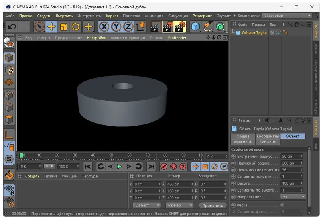
Task: Toggle Высота animation dot
Action: point(233,183)
